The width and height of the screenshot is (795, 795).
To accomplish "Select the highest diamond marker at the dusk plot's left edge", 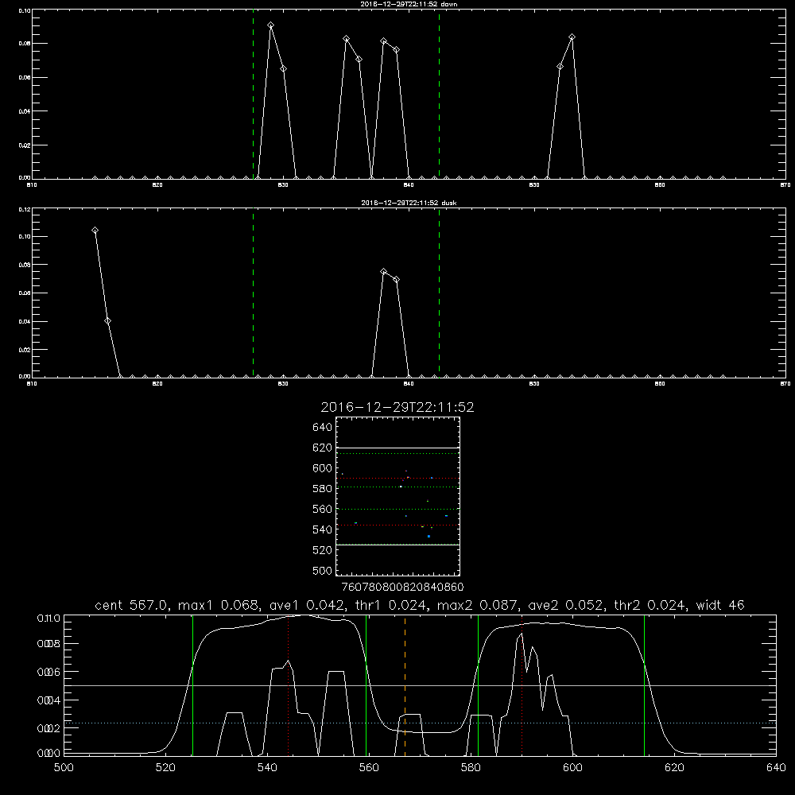I will pos(95,231).
